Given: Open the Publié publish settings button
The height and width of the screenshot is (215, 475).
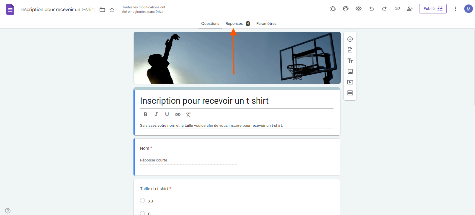Looking at the screenshot, I should pyautogui.click(x=433, y=9).
